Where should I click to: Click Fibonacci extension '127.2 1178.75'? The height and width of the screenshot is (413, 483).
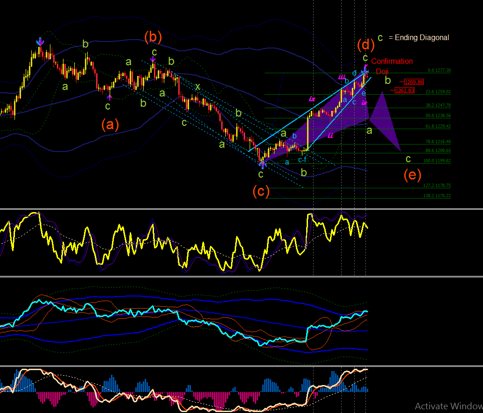[437, 186]
